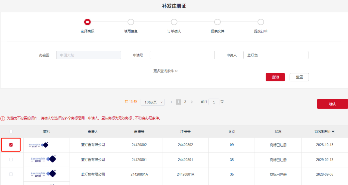Click the 申请号 input field
The height and width of the screenshot is (185, 348).
click(x=182, y=55)
